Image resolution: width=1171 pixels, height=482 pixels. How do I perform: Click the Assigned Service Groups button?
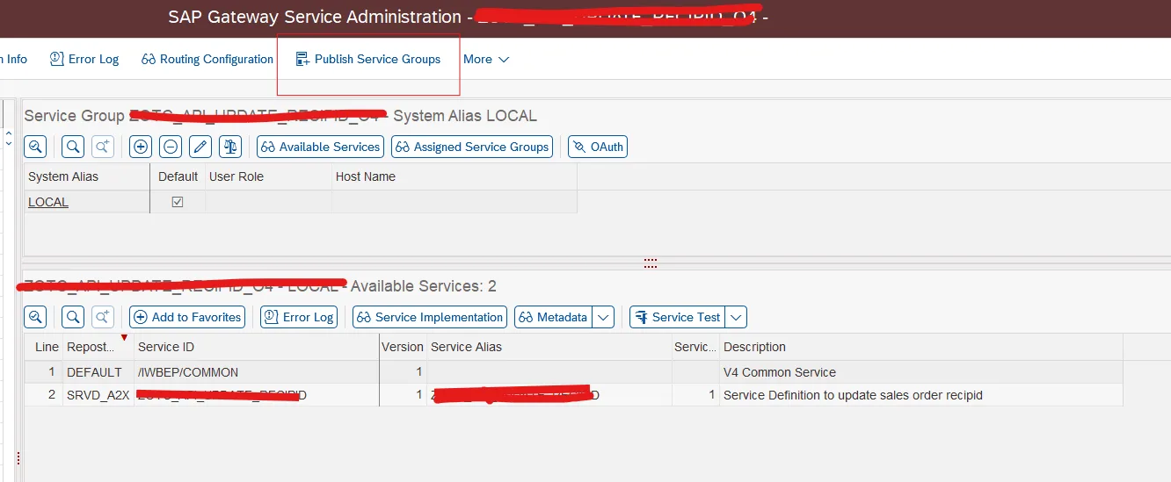(472, 147)
